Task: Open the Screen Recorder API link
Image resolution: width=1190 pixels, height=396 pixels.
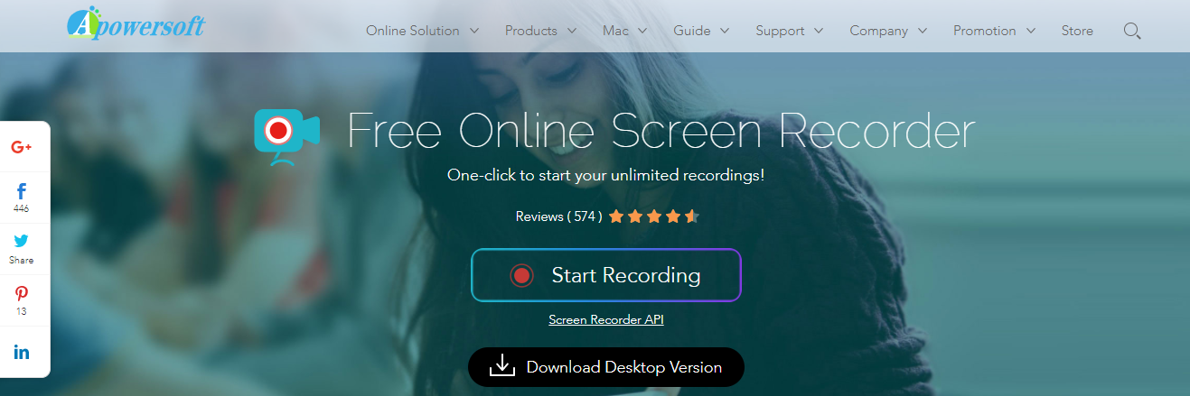Action: (606, 319)
